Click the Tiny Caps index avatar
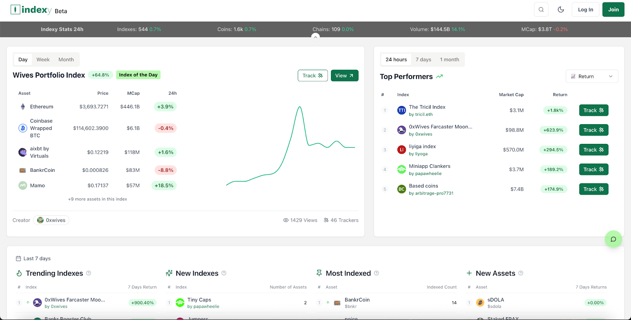631x320 pixels. (x=180, y=303)
